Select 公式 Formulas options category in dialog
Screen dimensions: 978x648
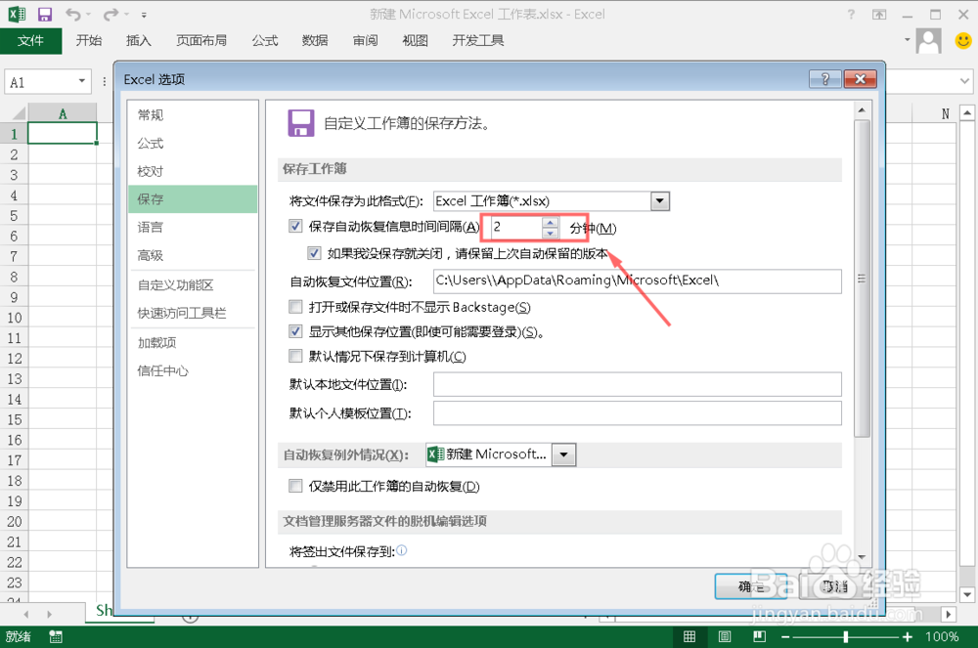coord(193,144)
